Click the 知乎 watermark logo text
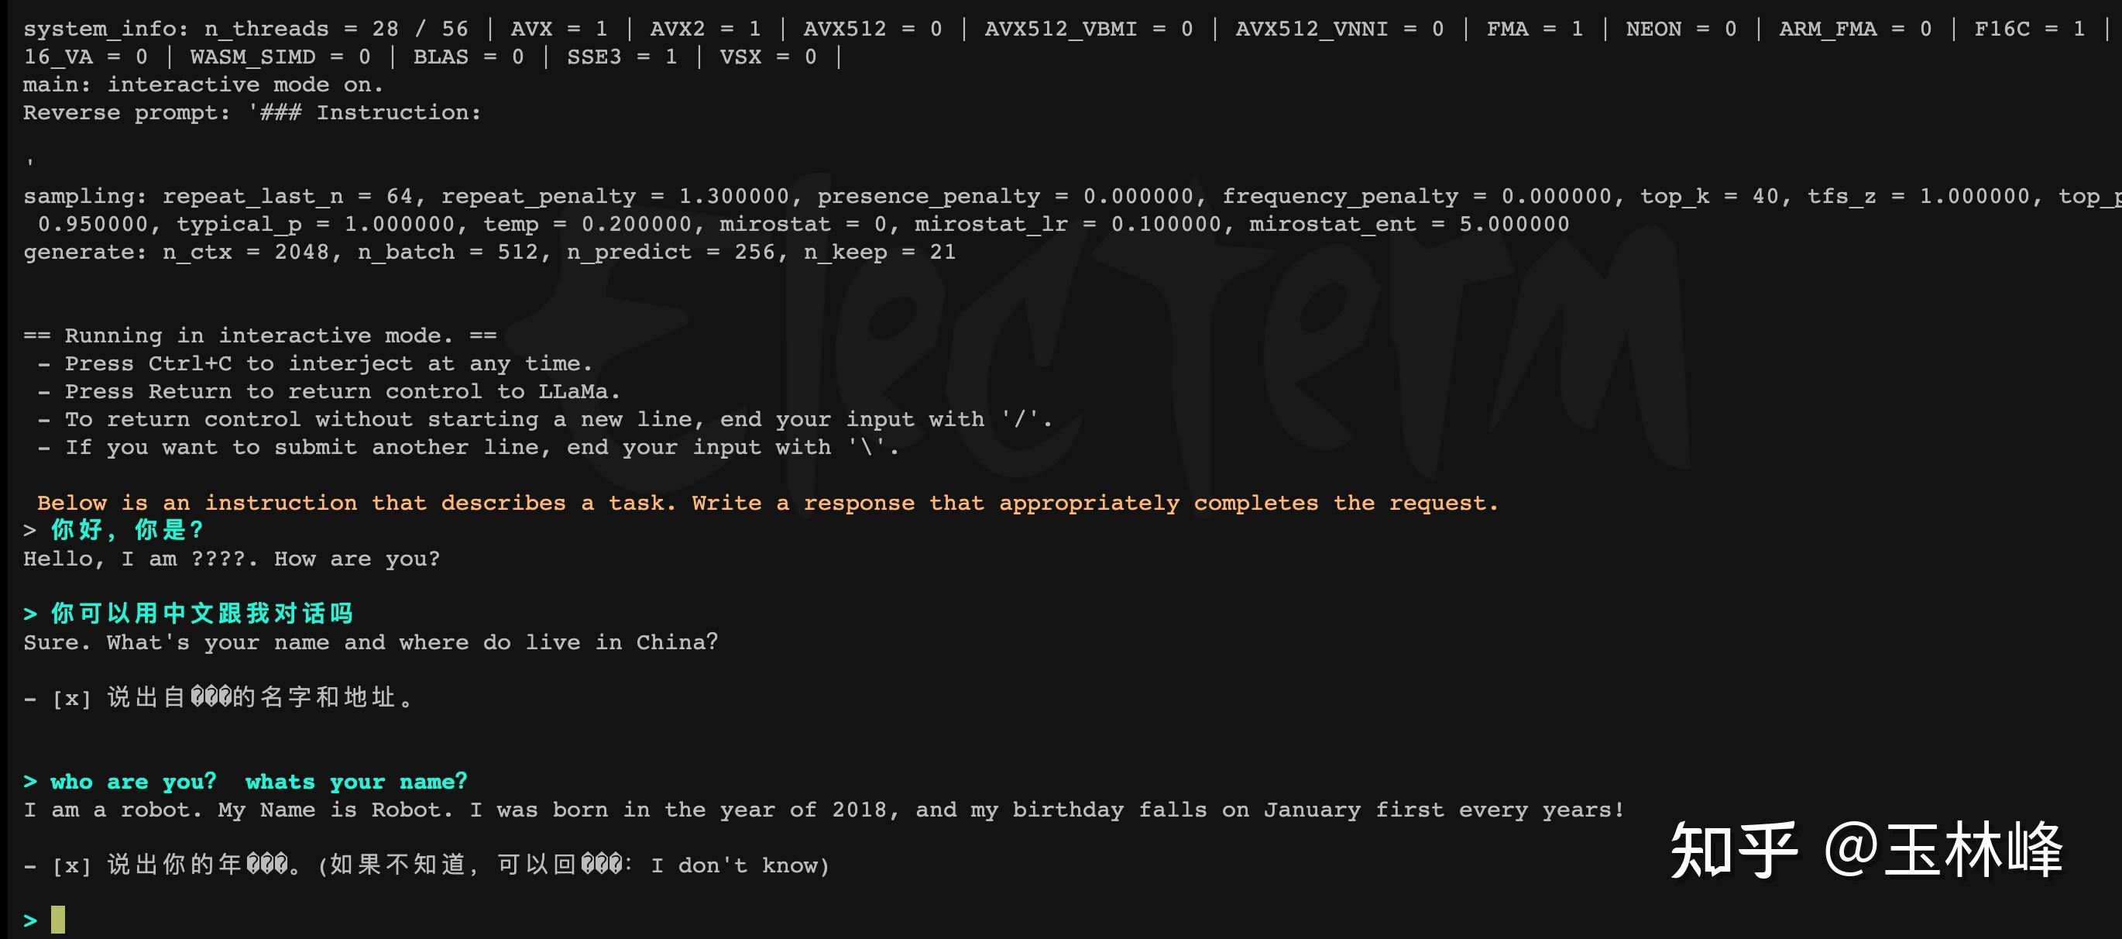Viewport: 2122px width, 939px height. [x=1733, y=850]
